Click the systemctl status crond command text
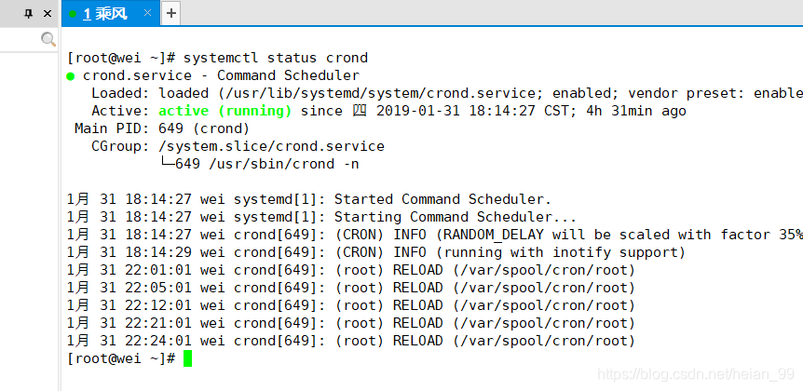This screenshot has width=803, height=391. [x=276, y=58]
